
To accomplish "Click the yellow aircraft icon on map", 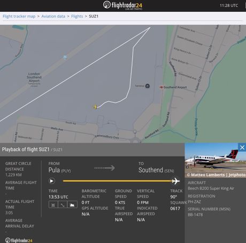I will click(x=95, y=107).
